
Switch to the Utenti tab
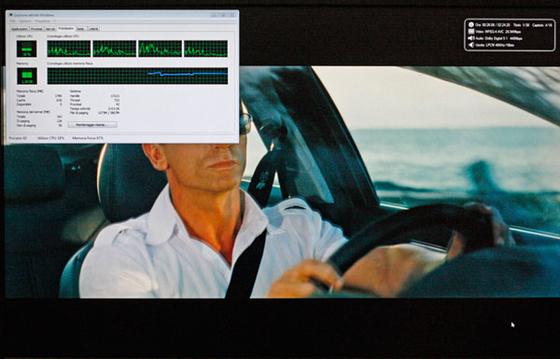(93, 29)
